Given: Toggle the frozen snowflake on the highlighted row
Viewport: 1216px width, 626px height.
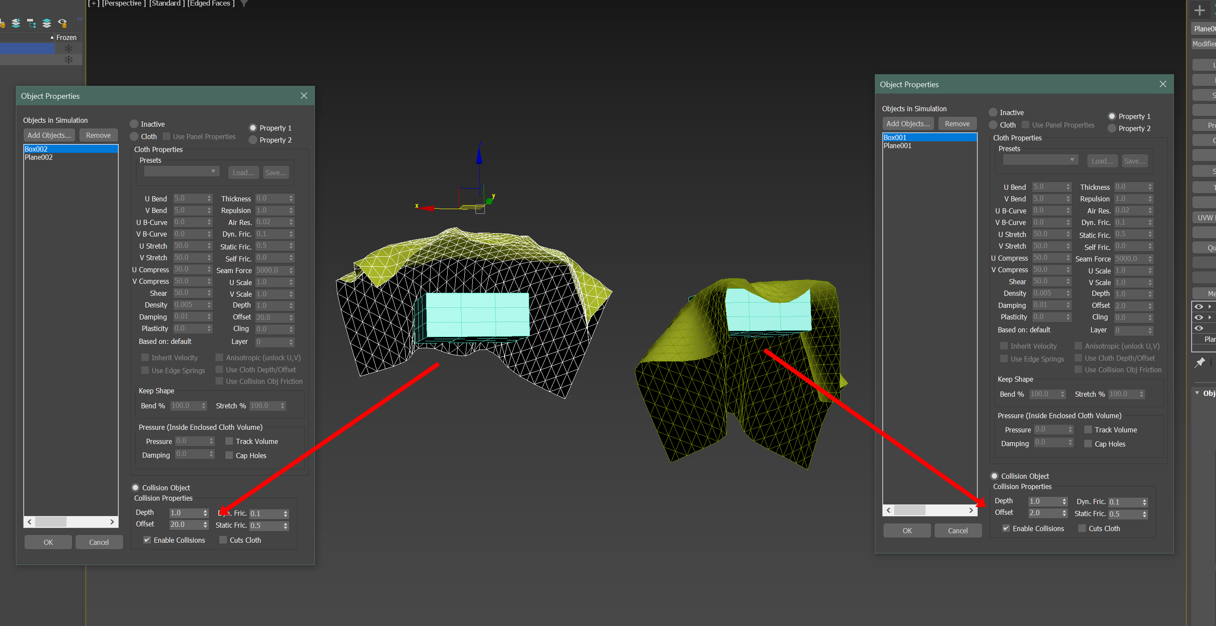Looking at the screenshot, I should [69, 49].
